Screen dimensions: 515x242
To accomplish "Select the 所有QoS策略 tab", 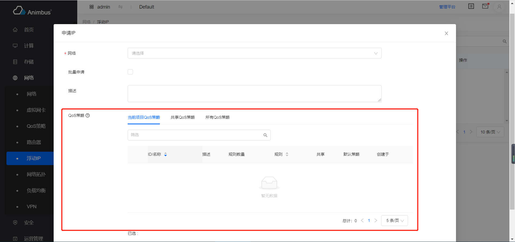I will pyautogui.click(x=218, y=117).
